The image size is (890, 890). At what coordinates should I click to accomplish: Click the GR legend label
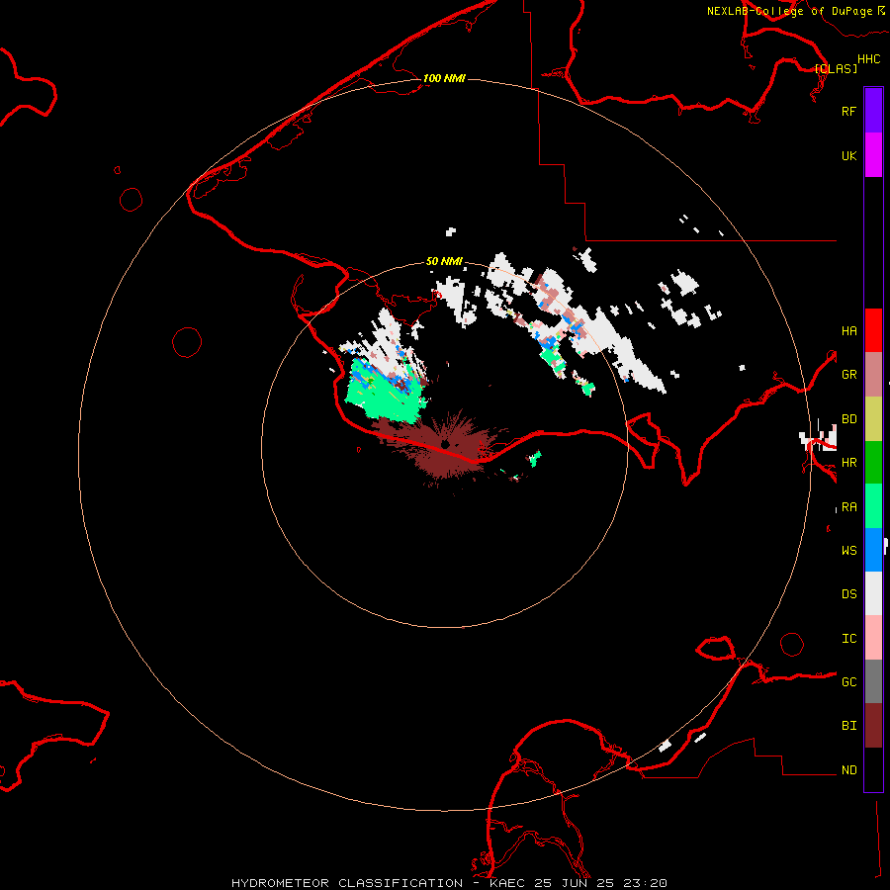(x=848, y=375)
